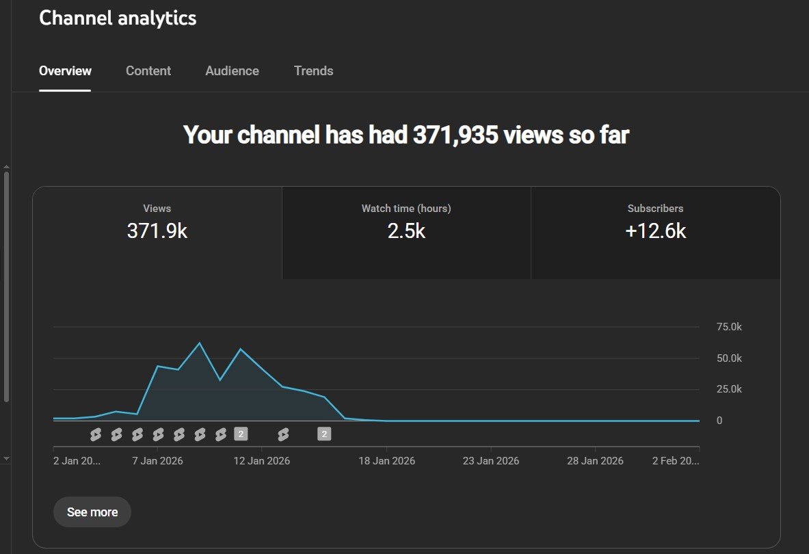Click the sidebar scrollbar down arrow
Screen dimensions: 809x554
[6, 458]
